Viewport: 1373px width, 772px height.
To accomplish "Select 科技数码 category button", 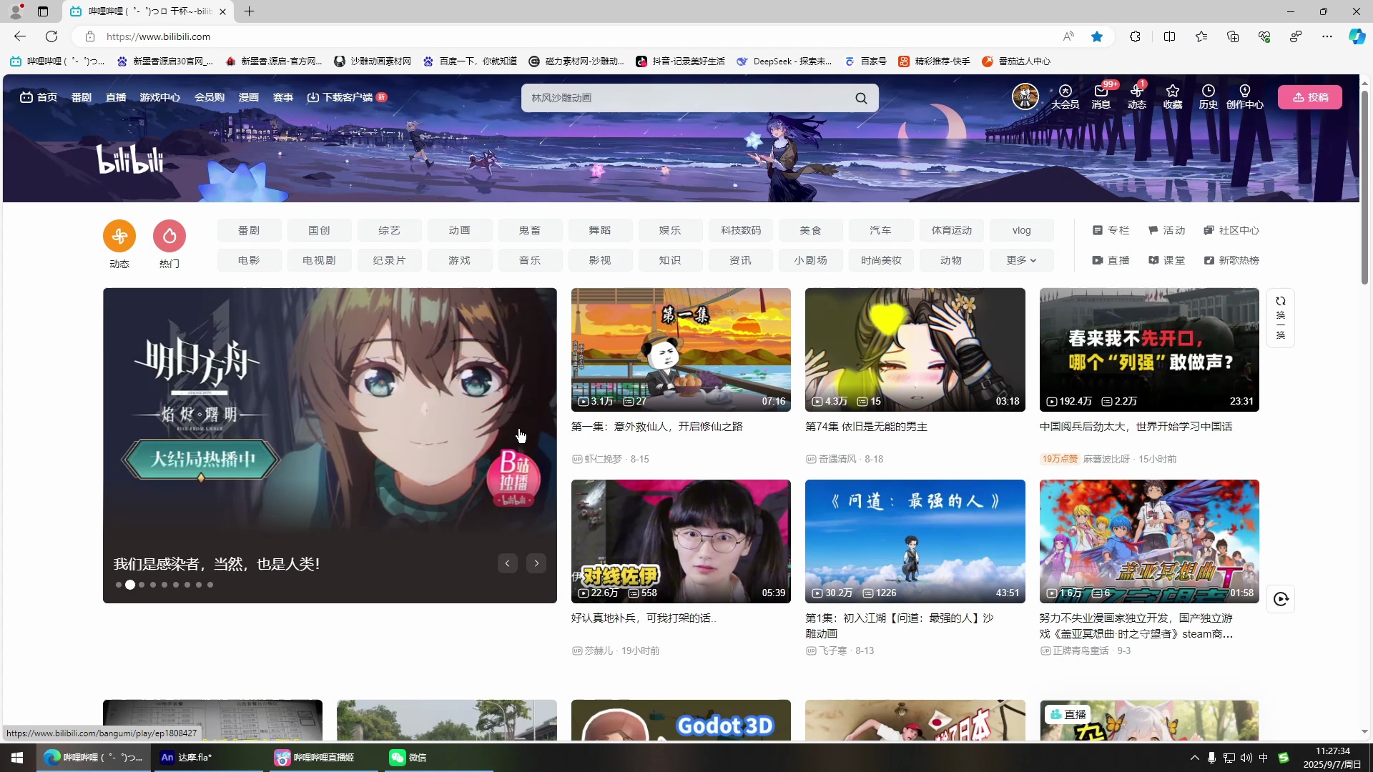I will pos(741,230).
